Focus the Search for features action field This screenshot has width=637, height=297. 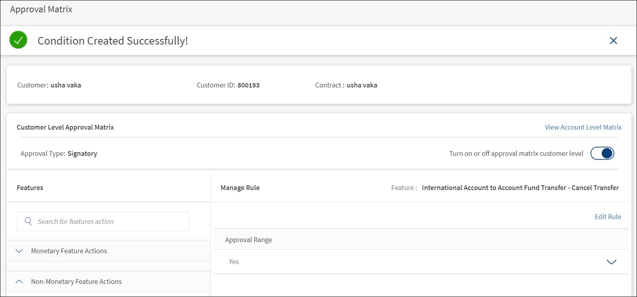tap(107, 221)
